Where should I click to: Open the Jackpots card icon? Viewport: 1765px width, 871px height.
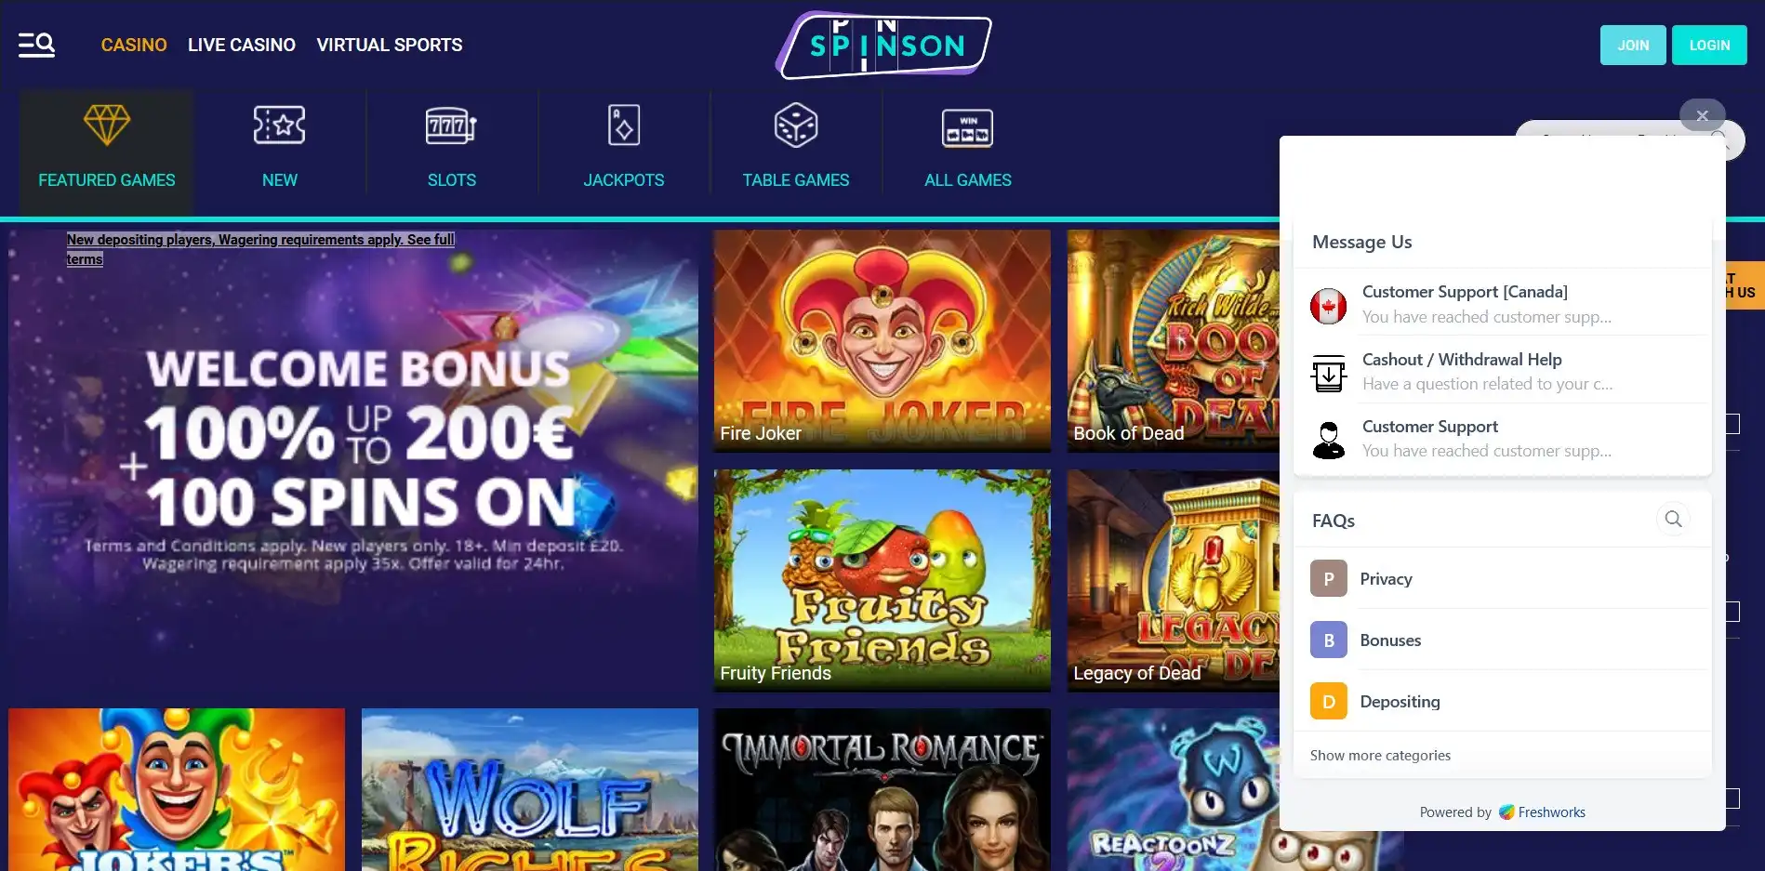(x=624, y=125)
